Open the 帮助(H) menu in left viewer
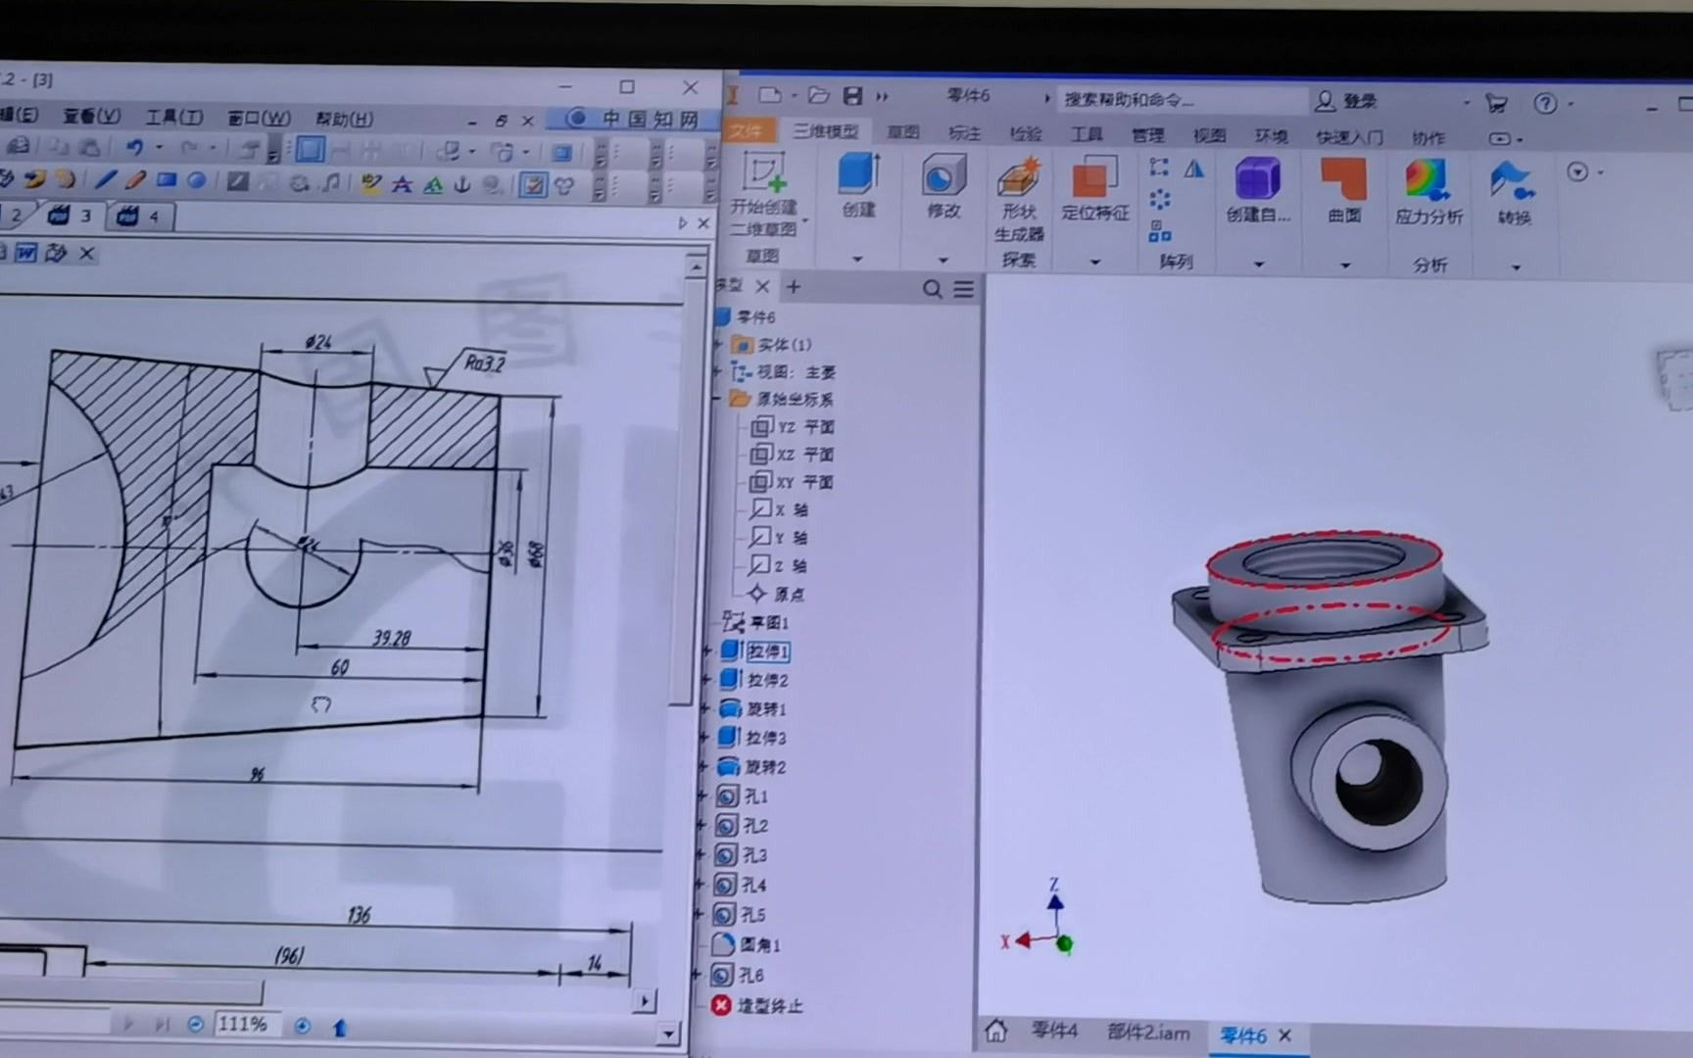The width and height of the screenshot is (1693, 1058). point(344,119)
